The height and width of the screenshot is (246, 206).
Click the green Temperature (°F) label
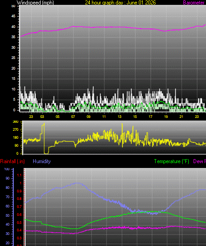(172, 161)
